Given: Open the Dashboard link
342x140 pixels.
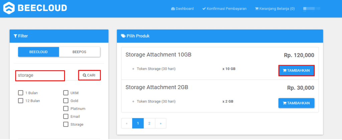Looking at the screenshot, I should pyautogui.click(x=182, y=9).
